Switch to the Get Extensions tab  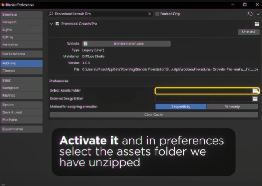[22, 54]
